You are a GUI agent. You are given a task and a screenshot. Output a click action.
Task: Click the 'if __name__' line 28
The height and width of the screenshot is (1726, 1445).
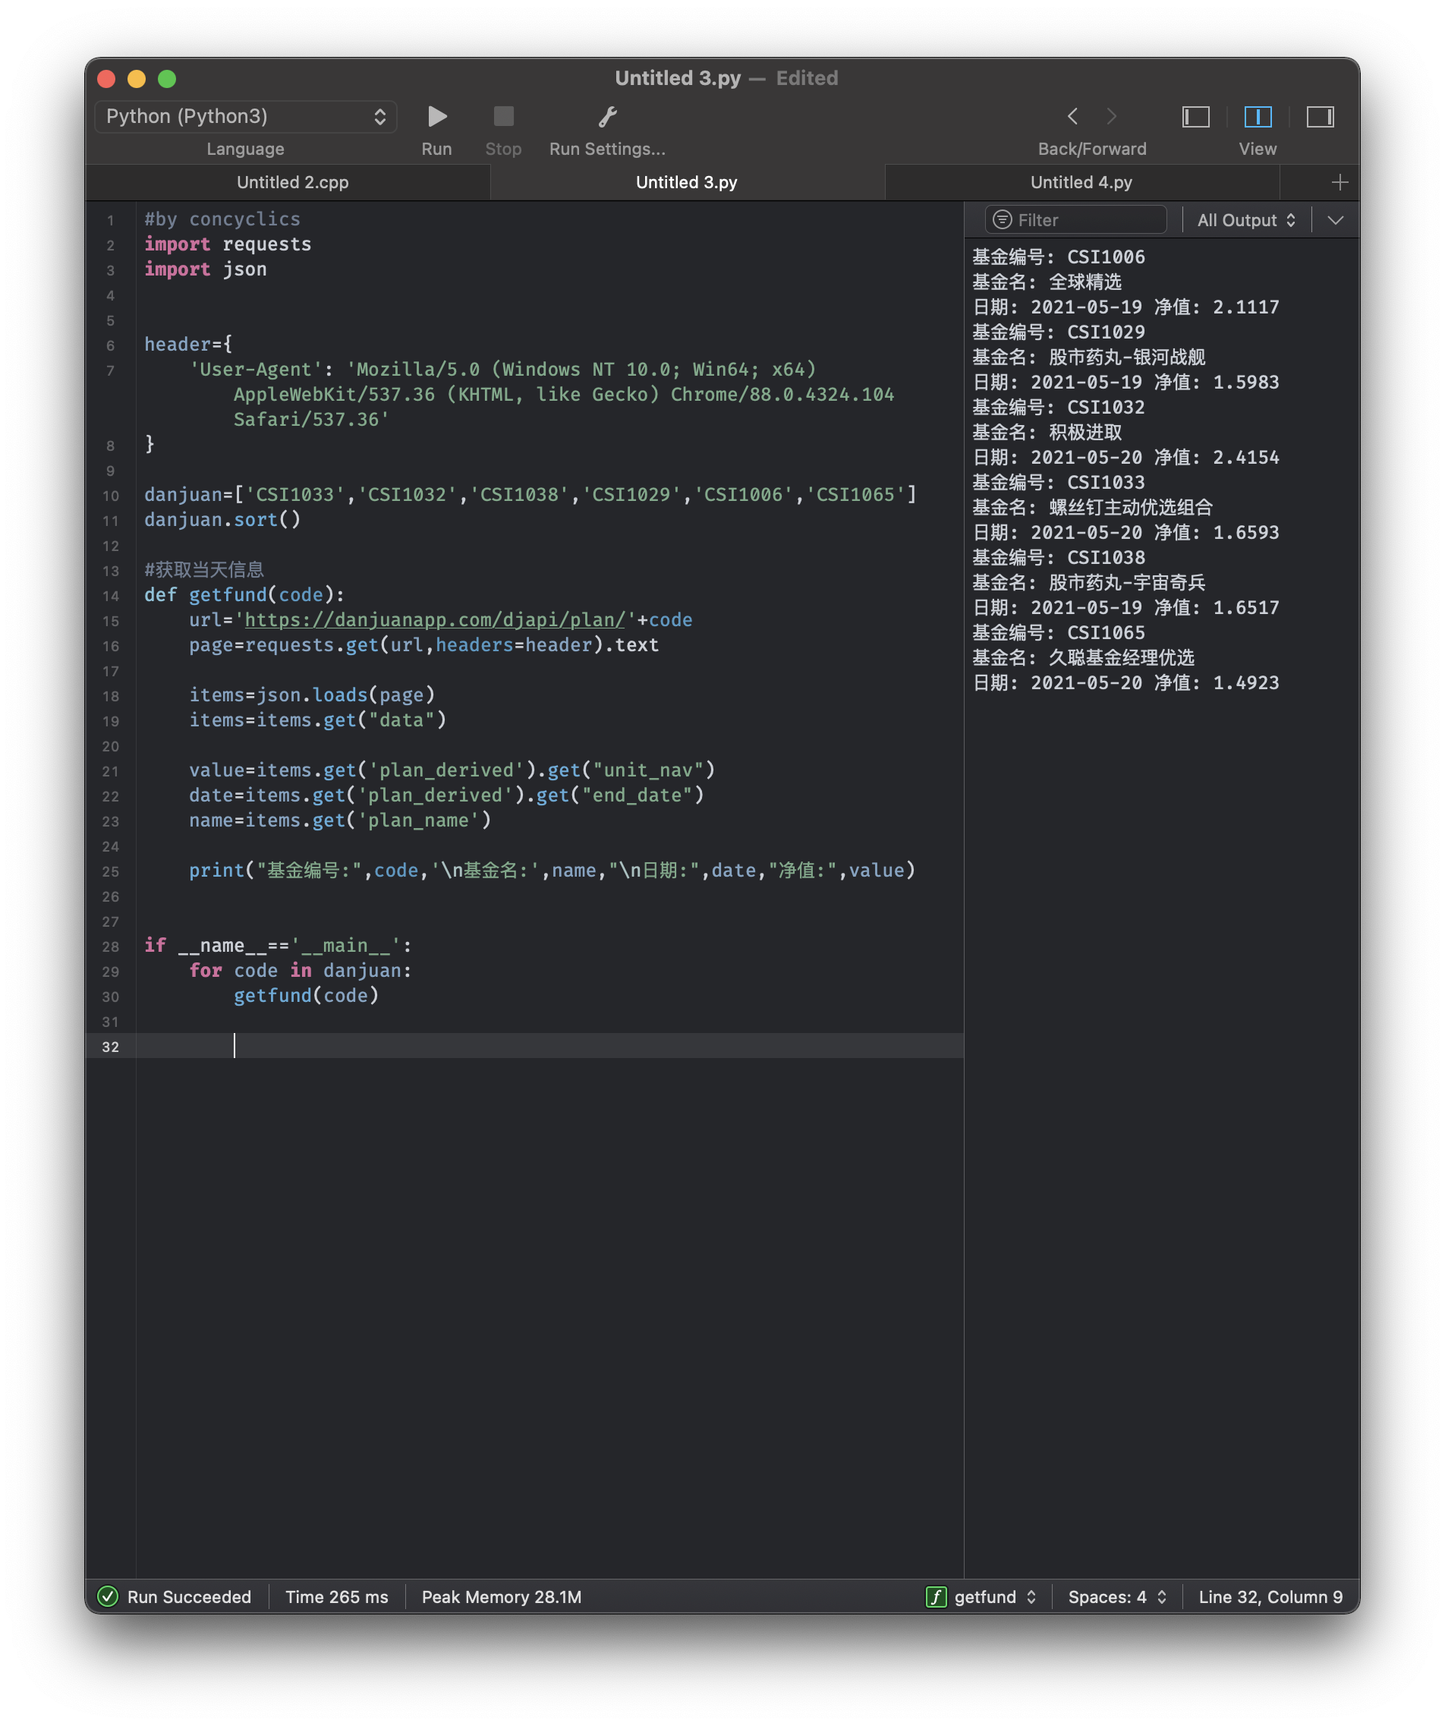click(x=278, y=945)
